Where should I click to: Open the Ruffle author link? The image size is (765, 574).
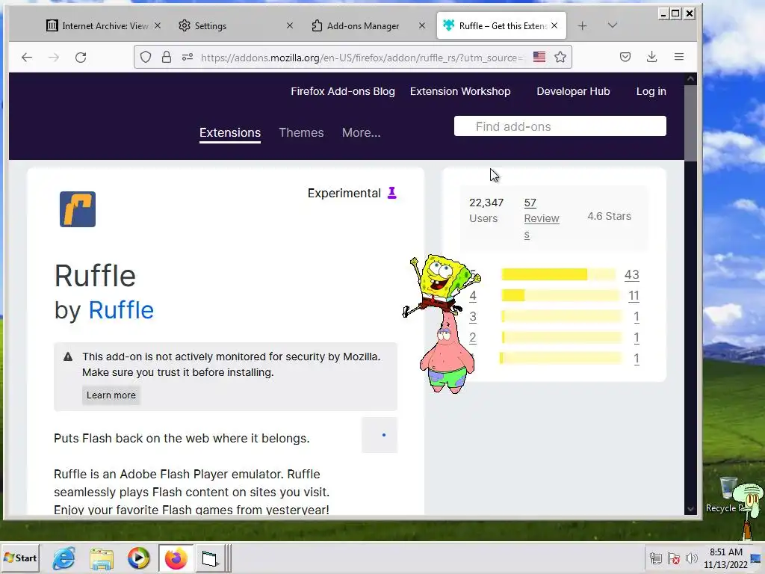(121, 310)
